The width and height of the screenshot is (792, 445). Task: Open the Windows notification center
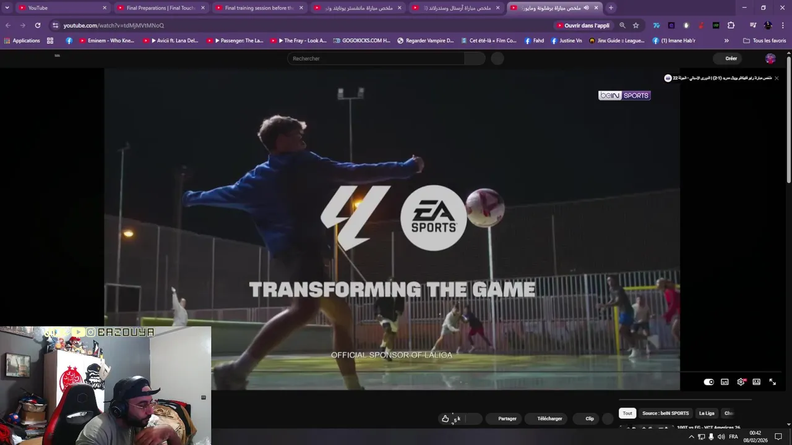click(x=778, y=437)
